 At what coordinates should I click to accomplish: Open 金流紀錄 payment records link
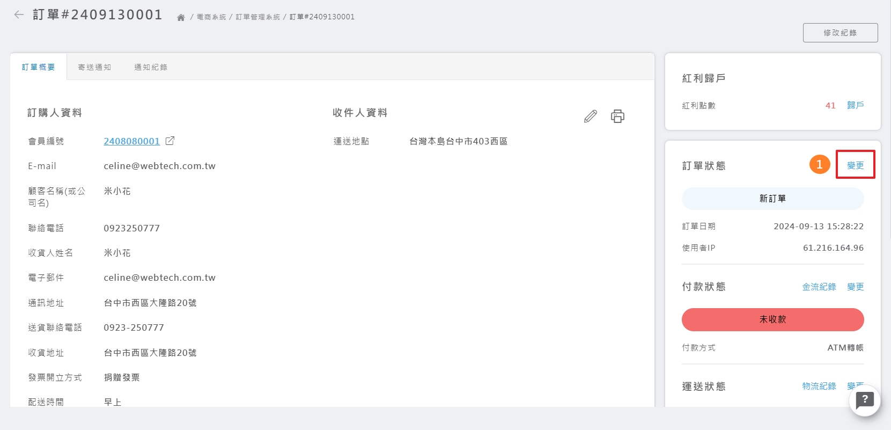[819, 287]
